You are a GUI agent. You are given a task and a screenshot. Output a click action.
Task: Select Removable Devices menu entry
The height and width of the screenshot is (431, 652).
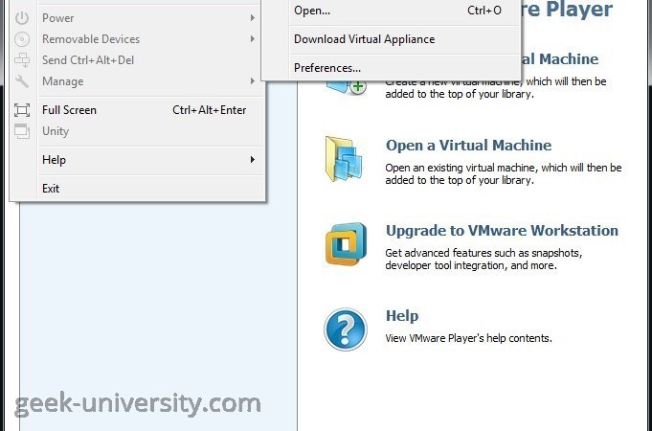pos(138,39)
